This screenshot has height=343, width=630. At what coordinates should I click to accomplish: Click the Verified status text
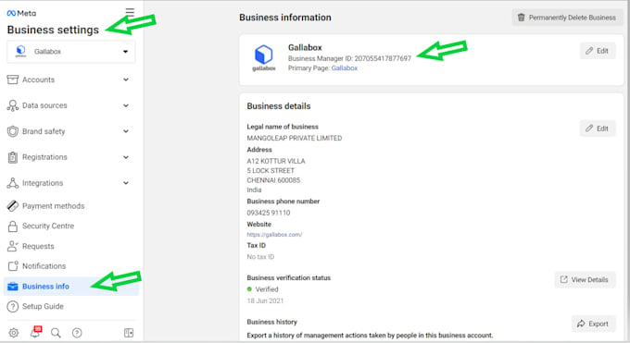[267, 289]
